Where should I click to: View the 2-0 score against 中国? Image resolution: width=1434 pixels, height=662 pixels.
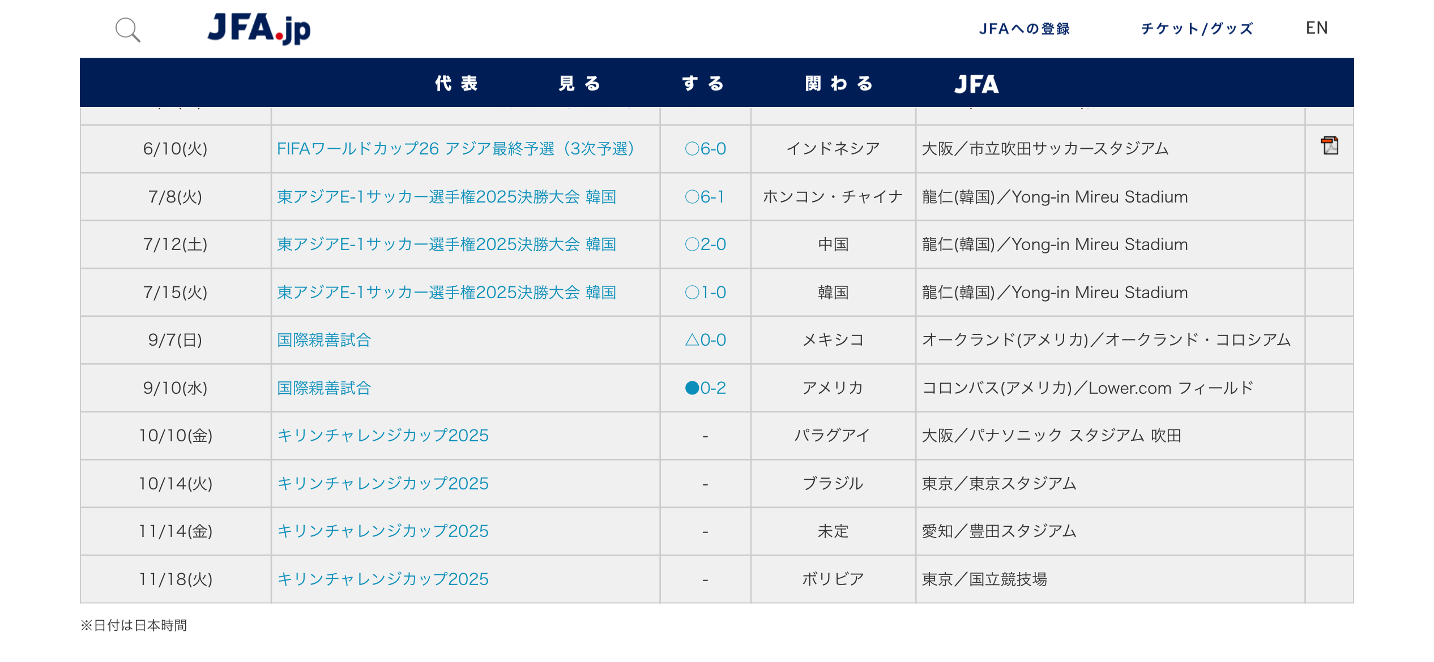[x=705, y=244]
